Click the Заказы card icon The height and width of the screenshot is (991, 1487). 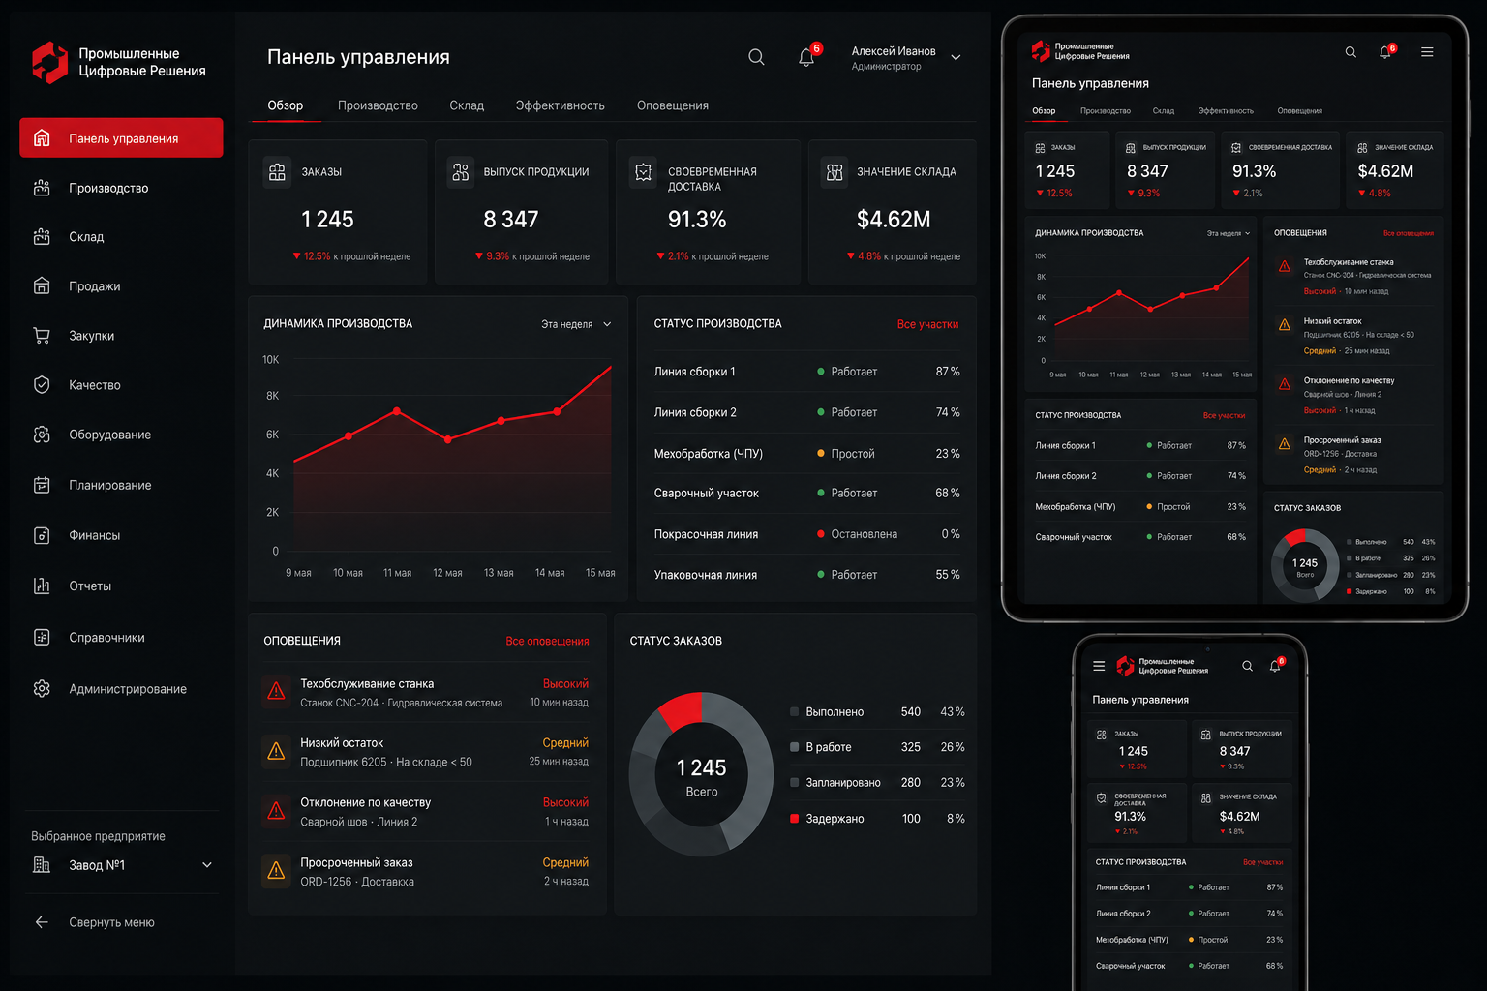277,171
